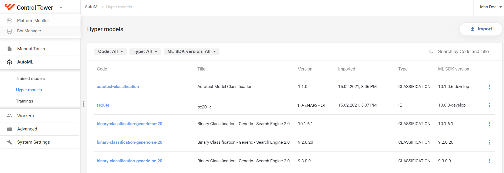Open Trained models submenu item
This screenshot has width=504, height=173.
click(30, 79)
